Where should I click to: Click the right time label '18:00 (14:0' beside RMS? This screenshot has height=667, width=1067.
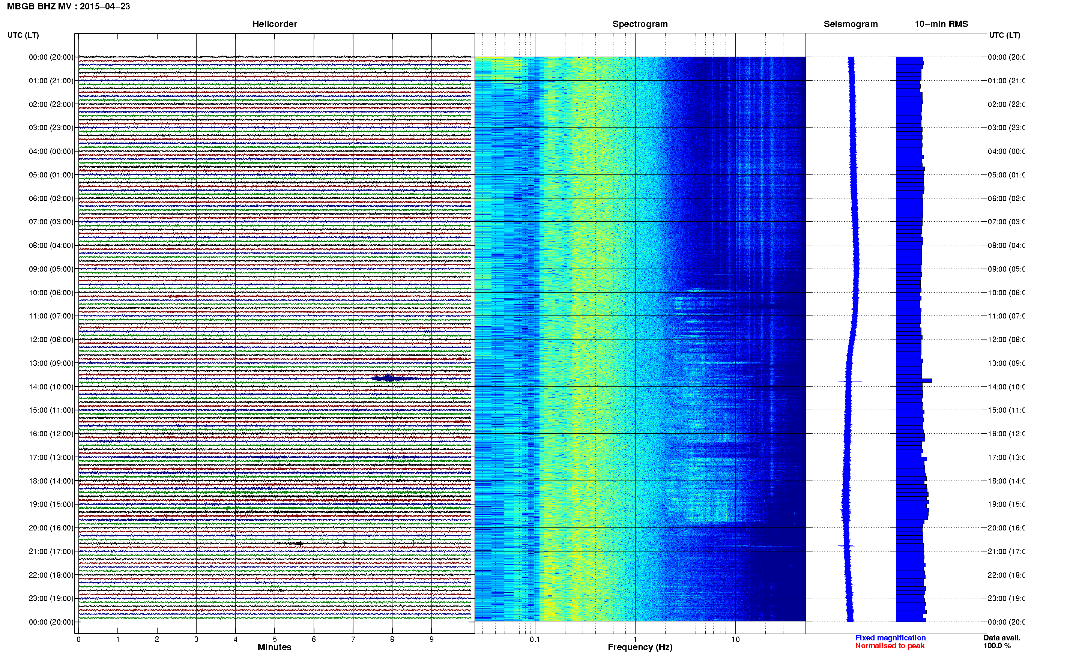pos(1006,481)
